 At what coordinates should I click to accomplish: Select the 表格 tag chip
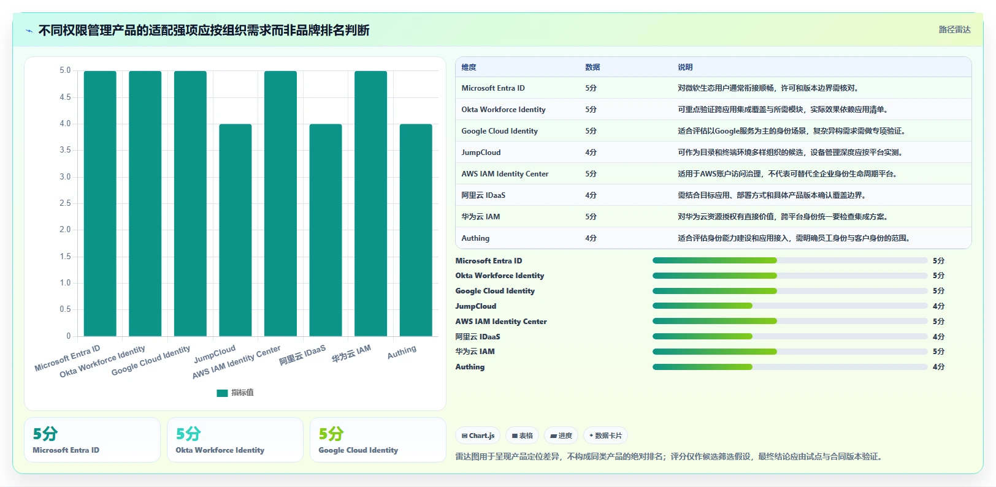click(x=523, y=436)
